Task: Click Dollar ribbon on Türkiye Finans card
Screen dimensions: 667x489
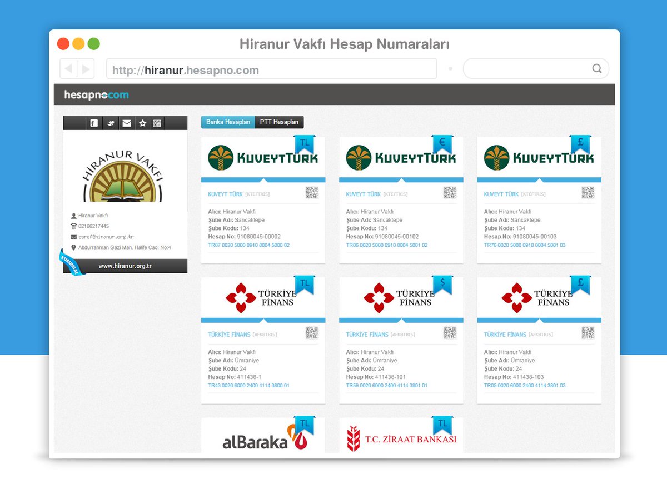Action: click(442, 285)
